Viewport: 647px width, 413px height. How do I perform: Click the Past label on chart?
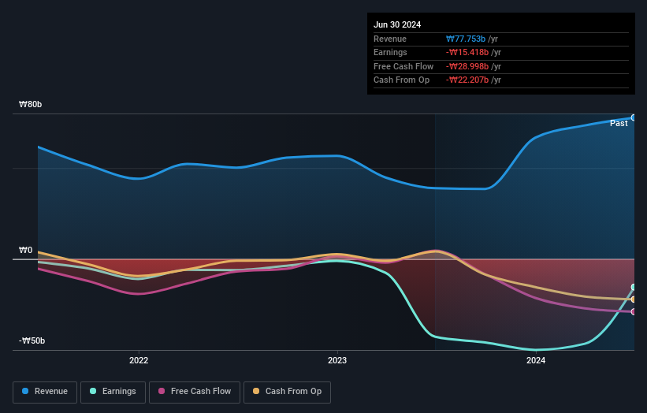(619, 124)
